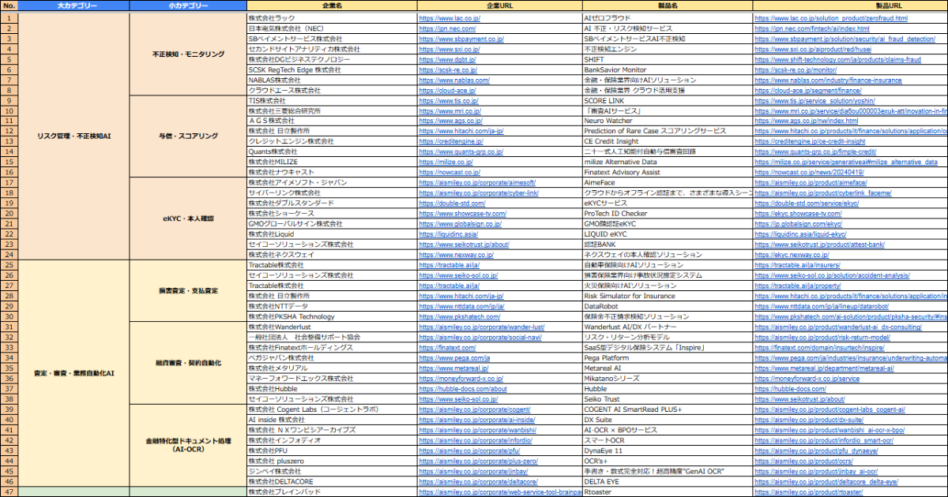Follow the nowcast.co.jp/news/20240419/ link
This screenshot has width=948, height=497.
[x=810, y=172]
